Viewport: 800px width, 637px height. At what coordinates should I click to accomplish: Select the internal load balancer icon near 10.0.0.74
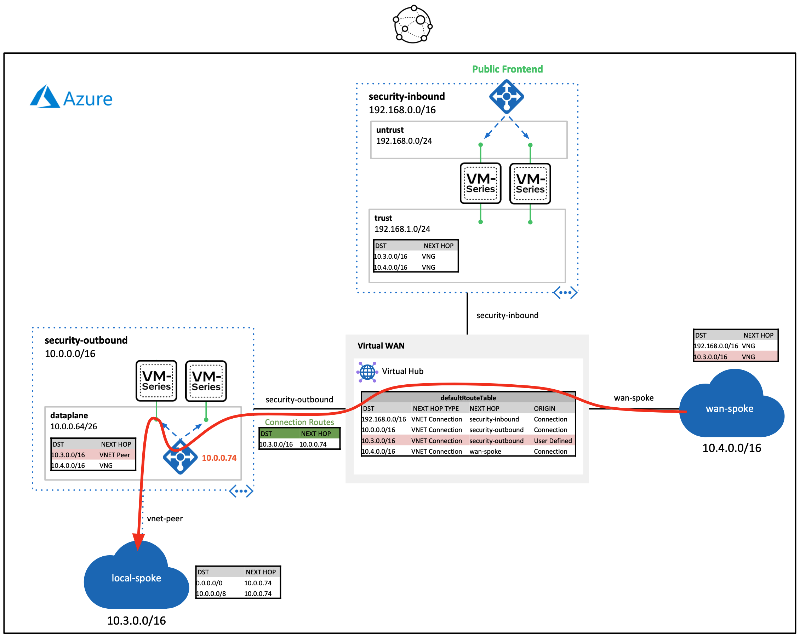point(180,457)
